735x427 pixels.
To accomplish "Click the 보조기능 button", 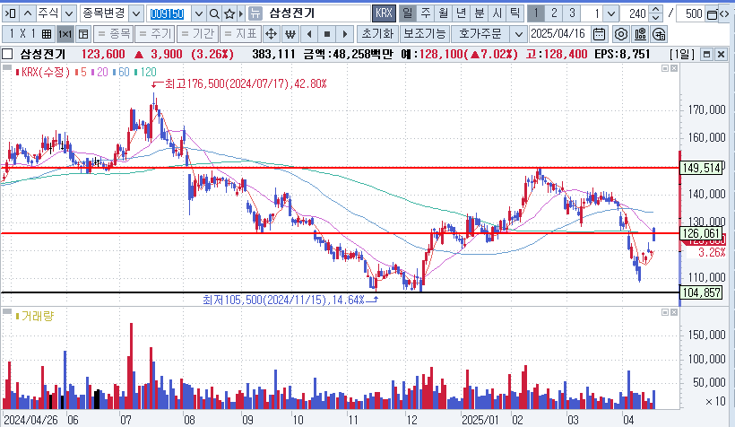I will click(x=425, y=34).
